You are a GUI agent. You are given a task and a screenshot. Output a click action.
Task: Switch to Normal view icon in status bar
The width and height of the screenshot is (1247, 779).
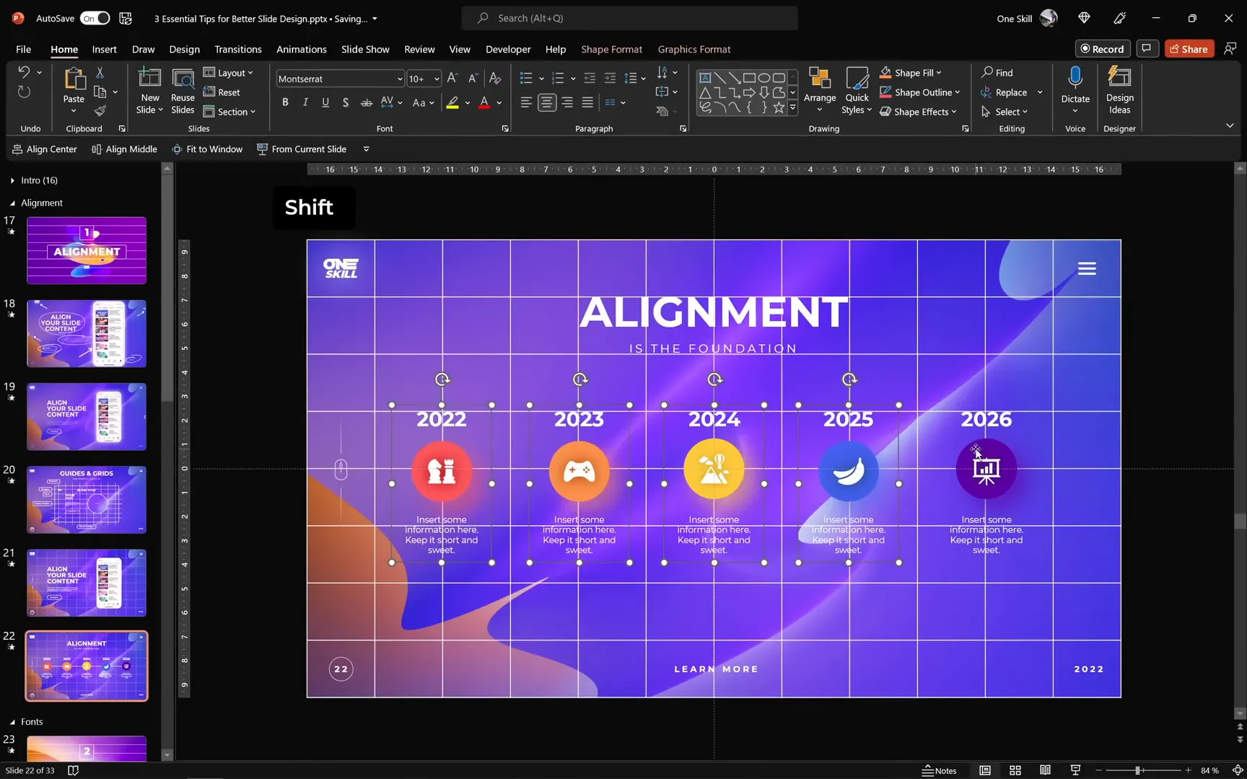click(x=984, y=770)
